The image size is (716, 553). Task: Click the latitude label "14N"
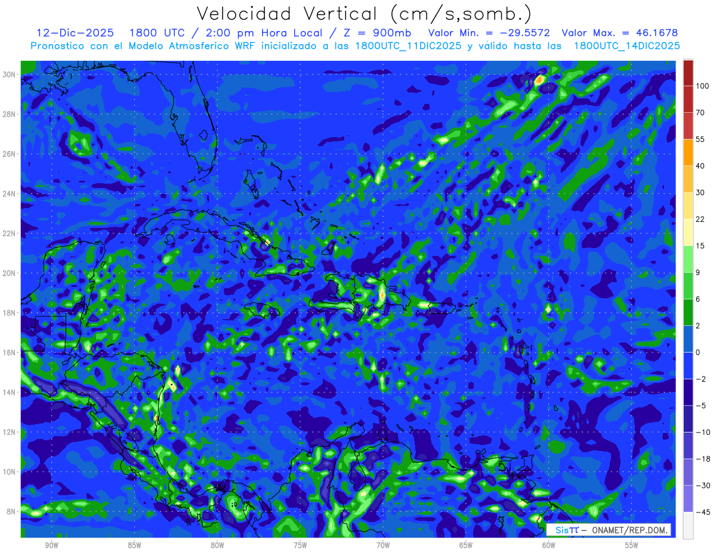click(x=10, y=393)
